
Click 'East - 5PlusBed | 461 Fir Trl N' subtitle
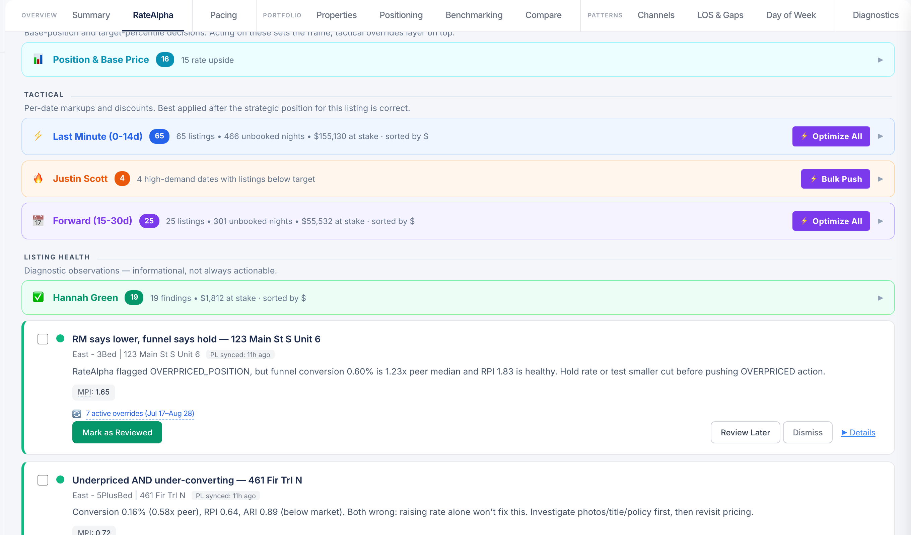click(129, 495)
